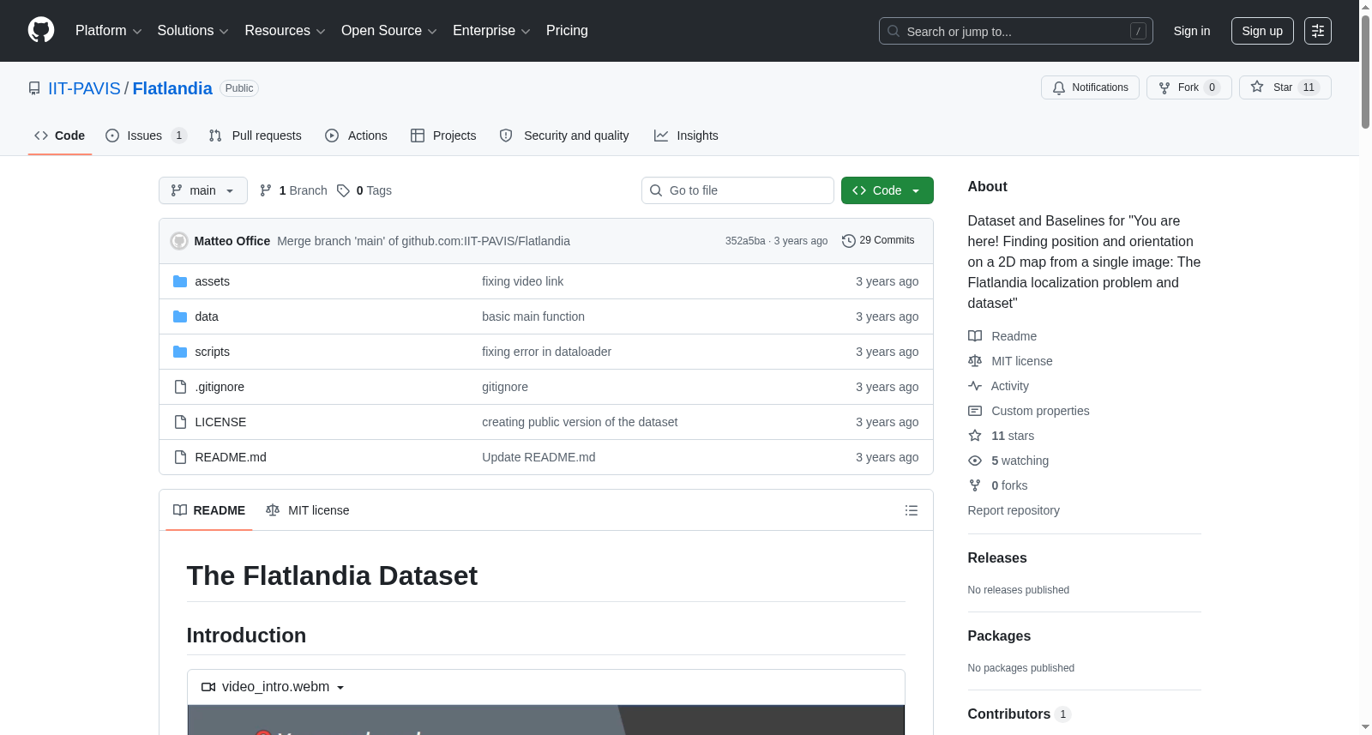
Task: Click the Contributors heading link
Action: click(x=1019, y=714)
